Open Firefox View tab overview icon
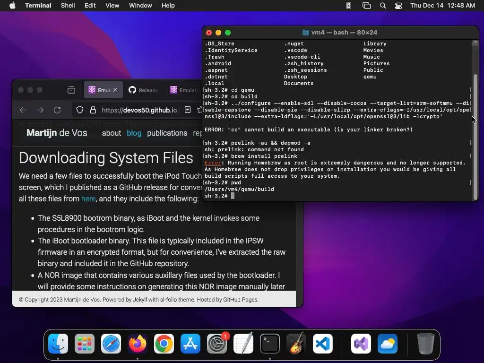 [x=71, y=90]
